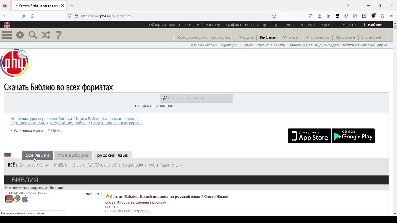Click the uBlock shield extension icon
The width and height of the screenshot is (397, 223).
point(373,16)
